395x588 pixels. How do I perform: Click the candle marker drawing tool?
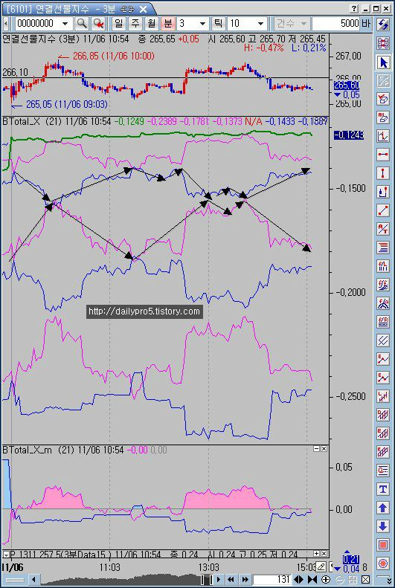point(383,192)
